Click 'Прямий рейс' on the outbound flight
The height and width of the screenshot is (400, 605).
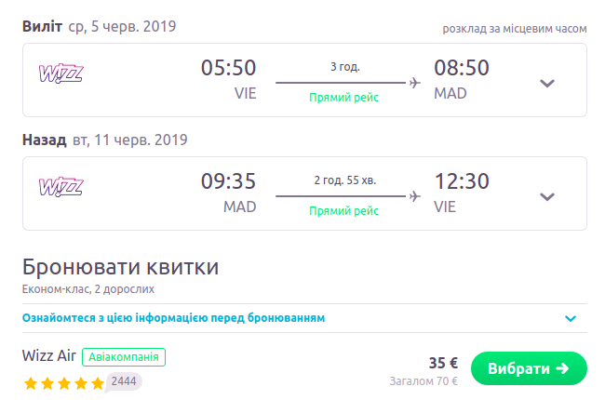pyautogui.click(x=344, y=98)
